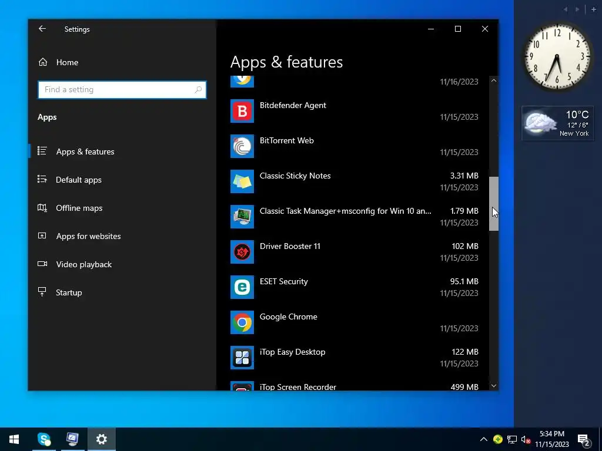This screenshot has width=602, height=451.
Task: Open the Default apps section
Action: (x=122, y=180)
